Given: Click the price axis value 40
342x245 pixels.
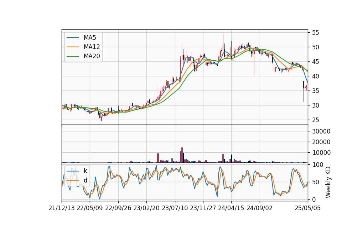Looking at the screenshot, I should click(x=315, y=76).
